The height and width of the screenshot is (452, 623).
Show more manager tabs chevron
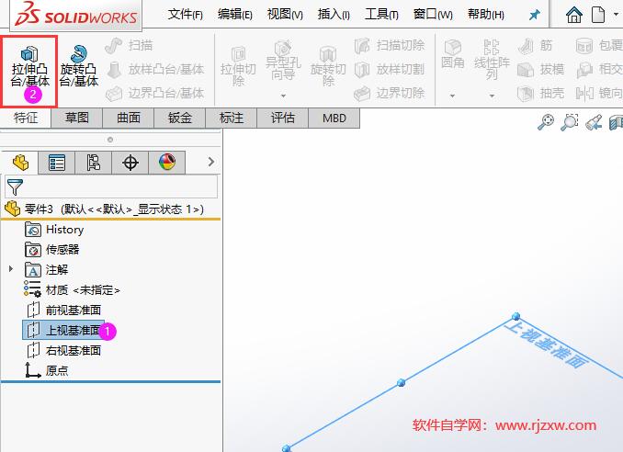(x=211, y=162)
